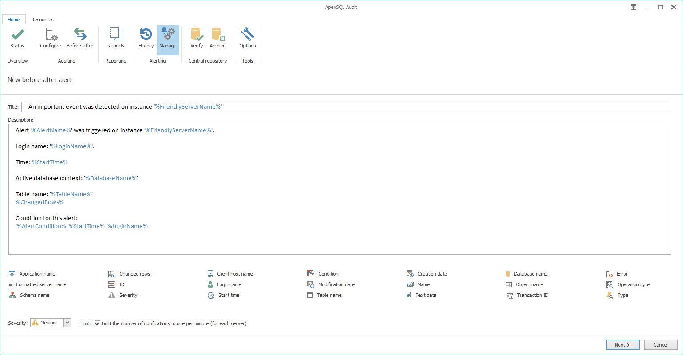Image resolution: width=683 pixels, height=355 pixels.
Task: Switch to the Home tab
Action: 14,20
